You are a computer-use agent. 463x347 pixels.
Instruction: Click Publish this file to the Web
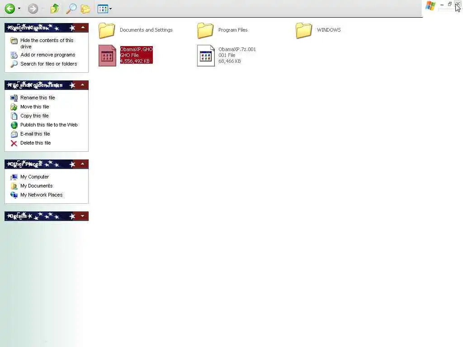point(49,125)
